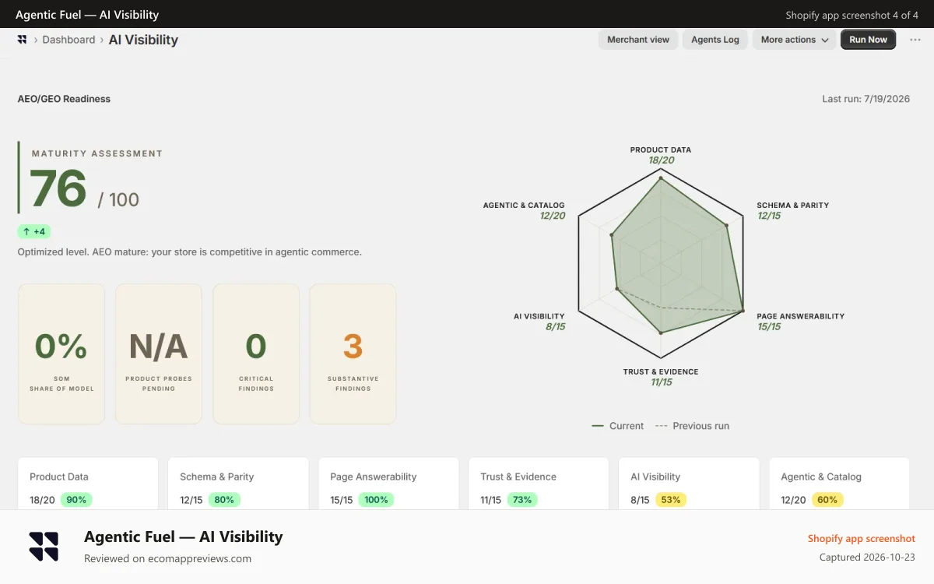The image size is (934, 584).
Task: Click the 73% badge on Trust & Evidence
Action: tap(523, 500)
